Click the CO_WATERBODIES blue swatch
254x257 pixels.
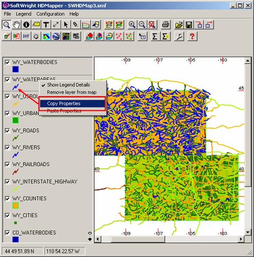pos(15,239)
